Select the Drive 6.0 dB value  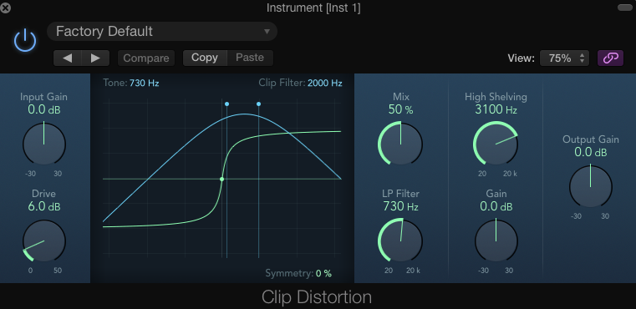tap(44, 206)
